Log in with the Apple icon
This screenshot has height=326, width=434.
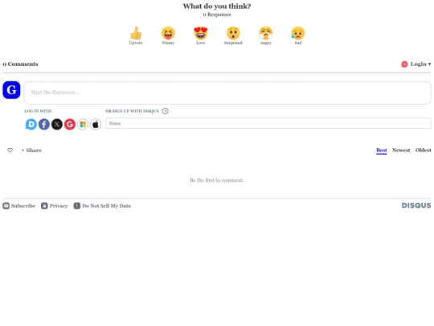(x=96, y=124)
